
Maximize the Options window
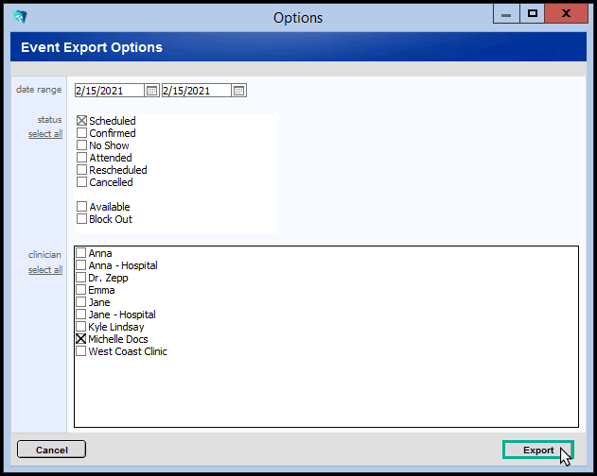tap(533, 14)
